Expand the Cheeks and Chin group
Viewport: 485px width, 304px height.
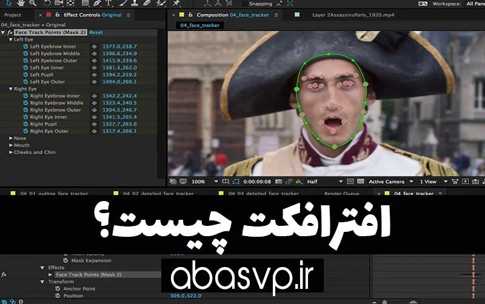pyautogui.click(x=11, y=153)
